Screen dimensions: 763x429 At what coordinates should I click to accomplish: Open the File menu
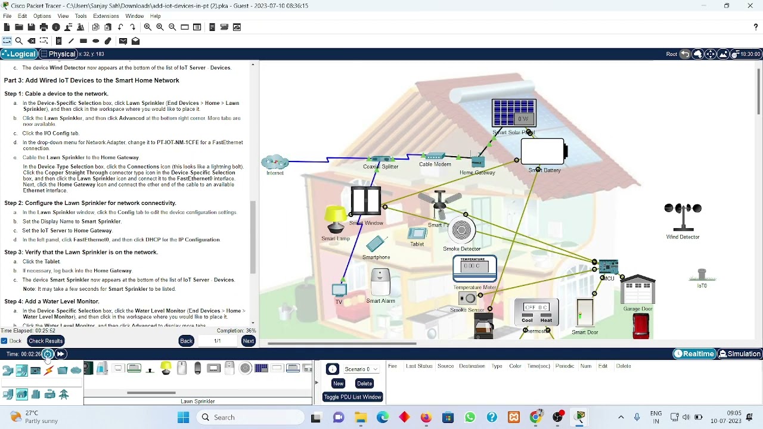[x=7, y=16]
